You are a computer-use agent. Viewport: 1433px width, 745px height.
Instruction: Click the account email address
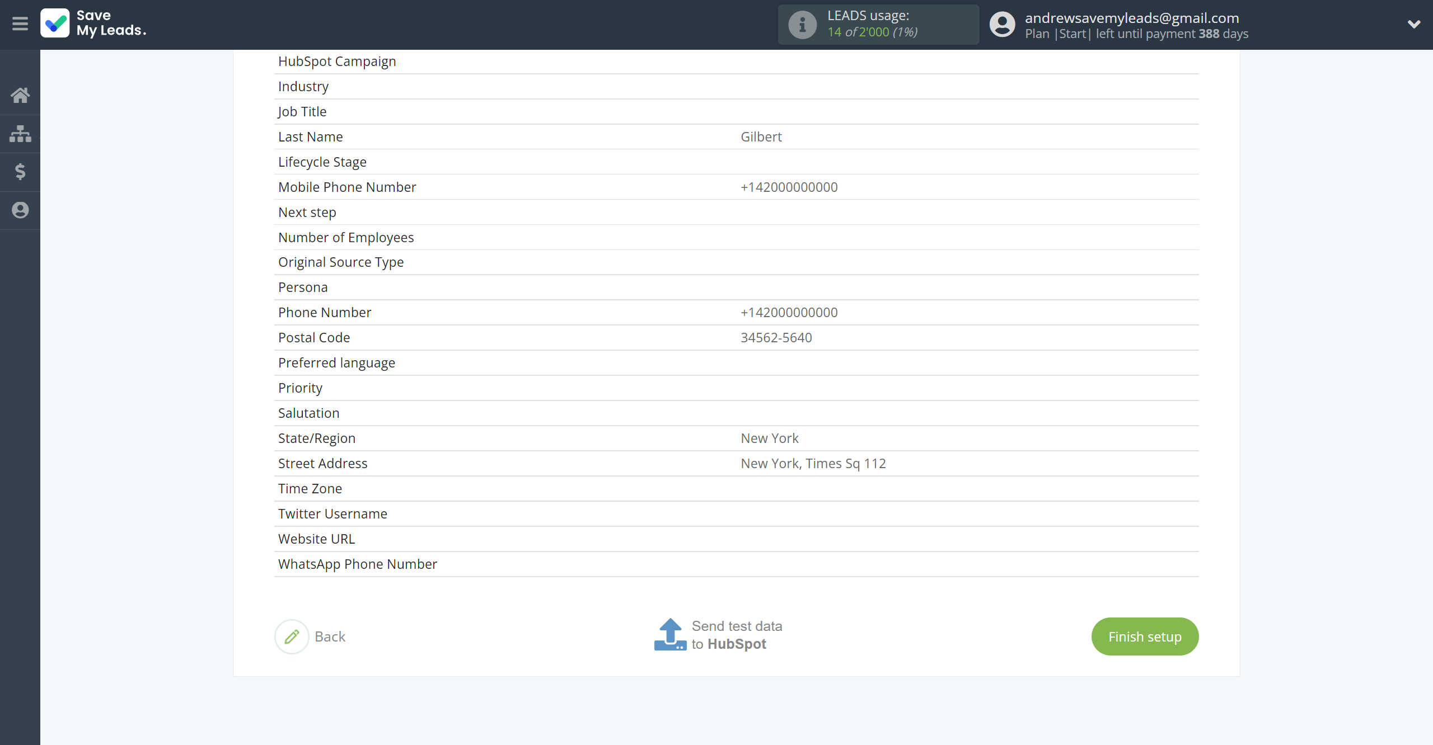[x=1132, y=18]
